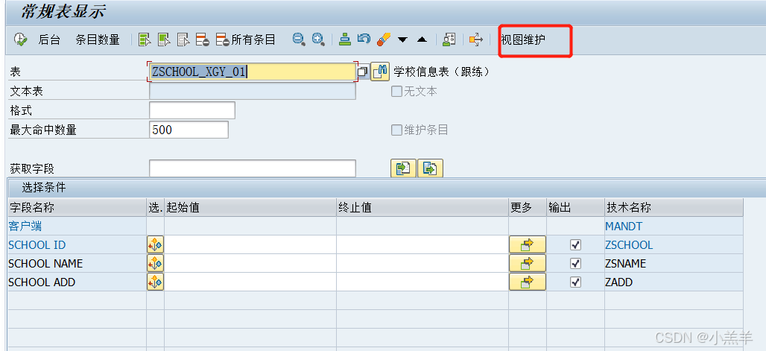Viewport: 766px width, 351px height.
Task: Open selection options for SCHOOL NAME
Action: tap(155, 264)
